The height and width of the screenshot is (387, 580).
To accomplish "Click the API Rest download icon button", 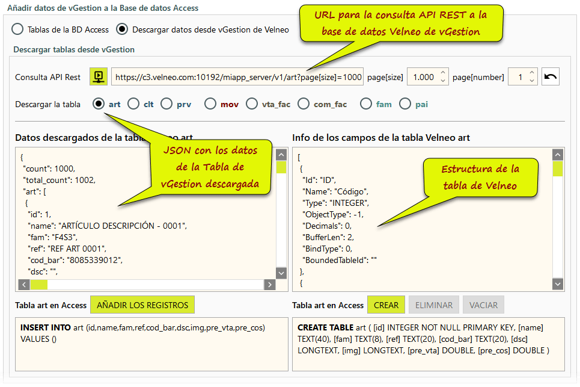I will [x=99, y=77].
